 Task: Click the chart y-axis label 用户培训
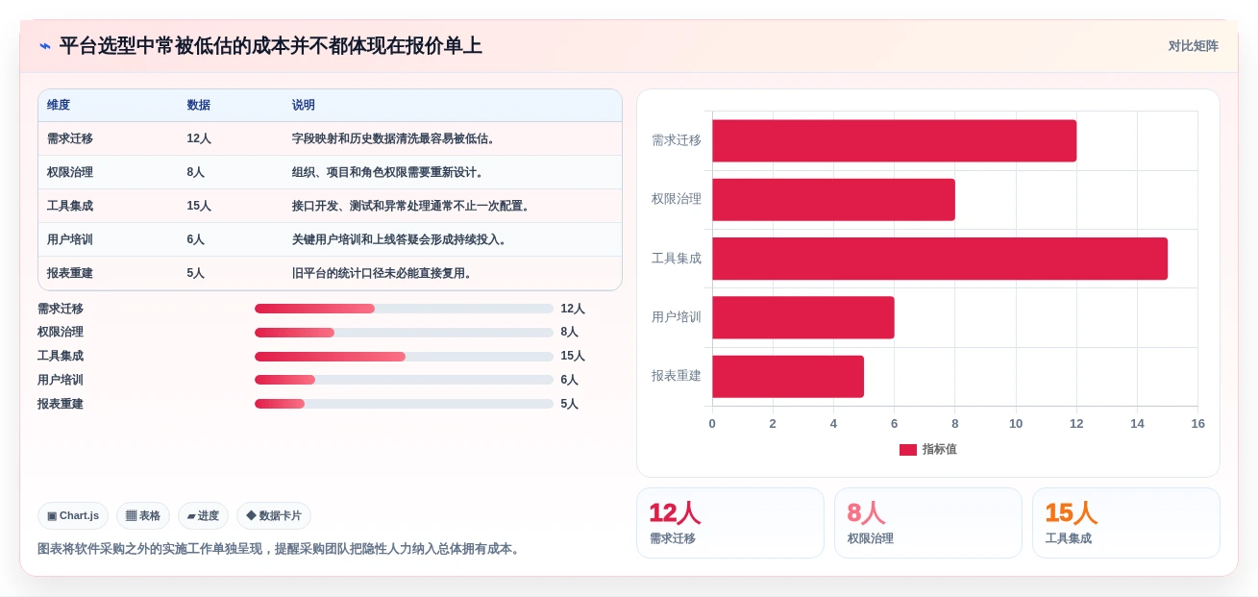click(677, 317)
